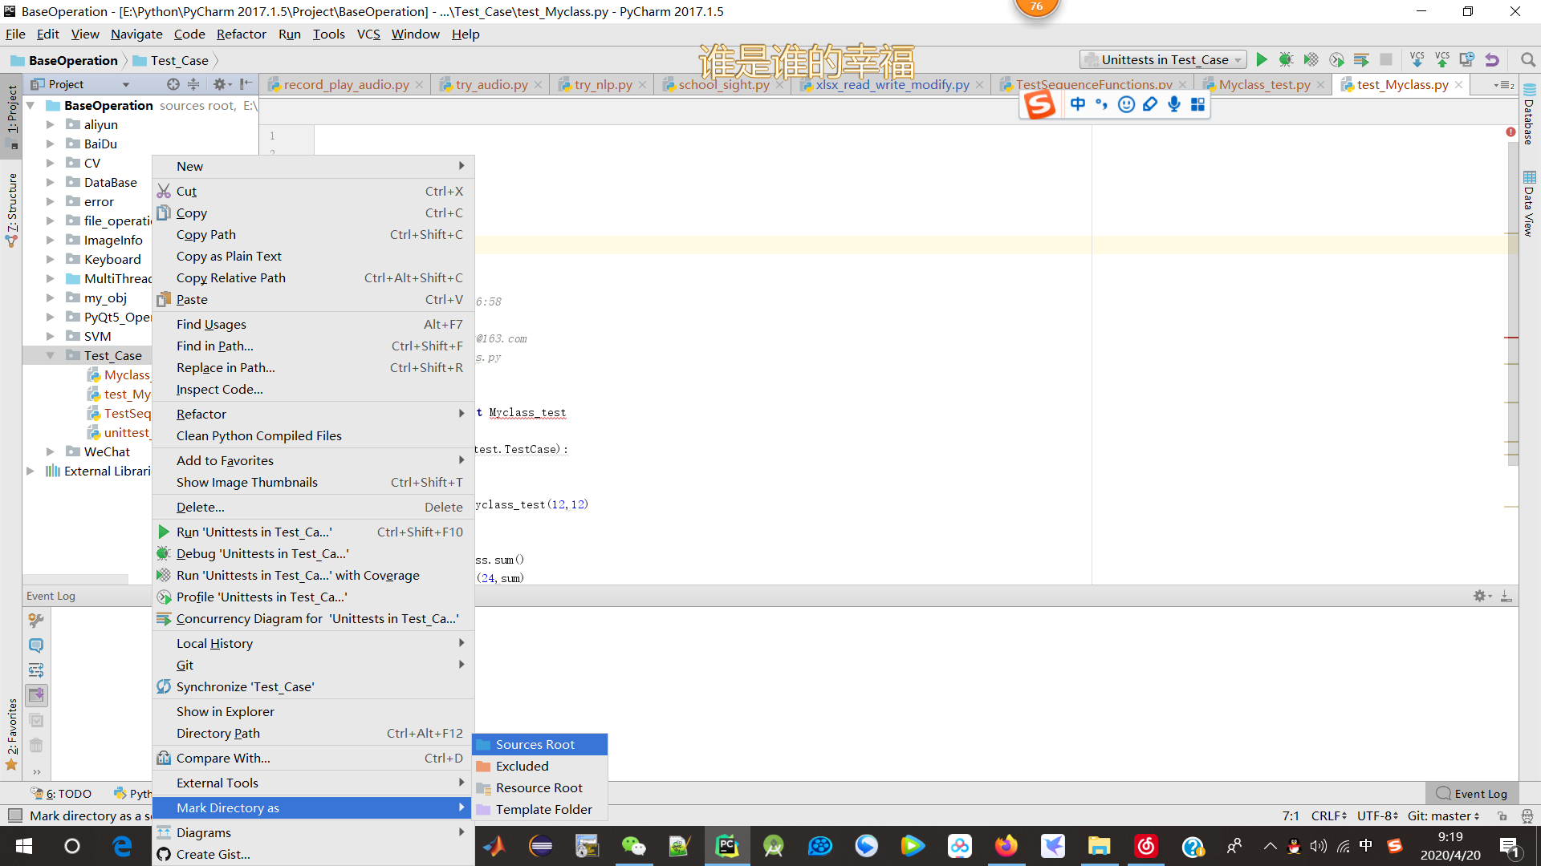Open Search Everywhere magnifier icon
The image size is (1541, 866).
[x=1527, y=60]
